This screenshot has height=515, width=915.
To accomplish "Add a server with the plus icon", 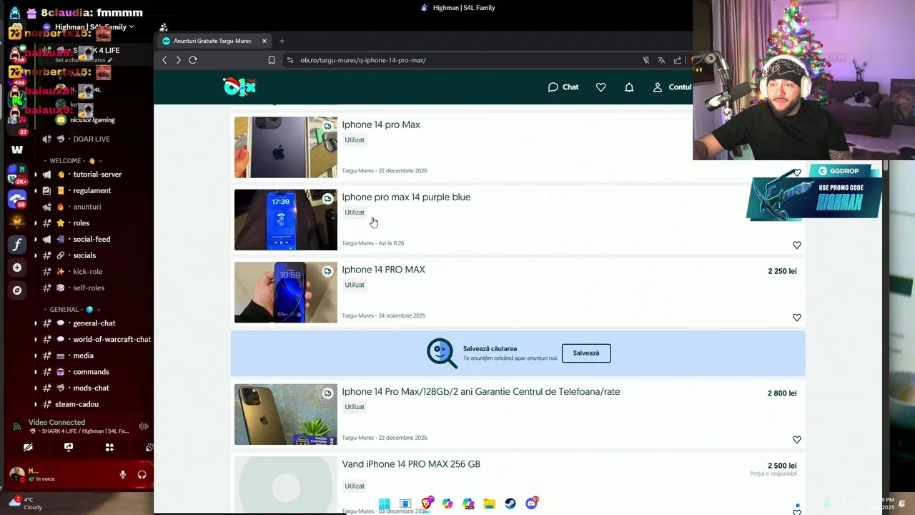I will (x=17, y=268).
